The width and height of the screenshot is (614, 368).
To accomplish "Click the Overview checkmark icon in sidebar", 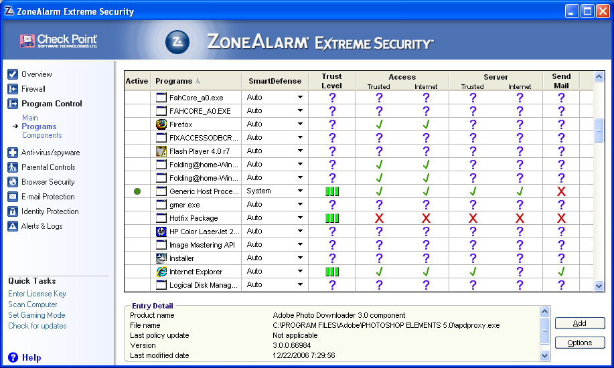I will [x=13, y=74].
